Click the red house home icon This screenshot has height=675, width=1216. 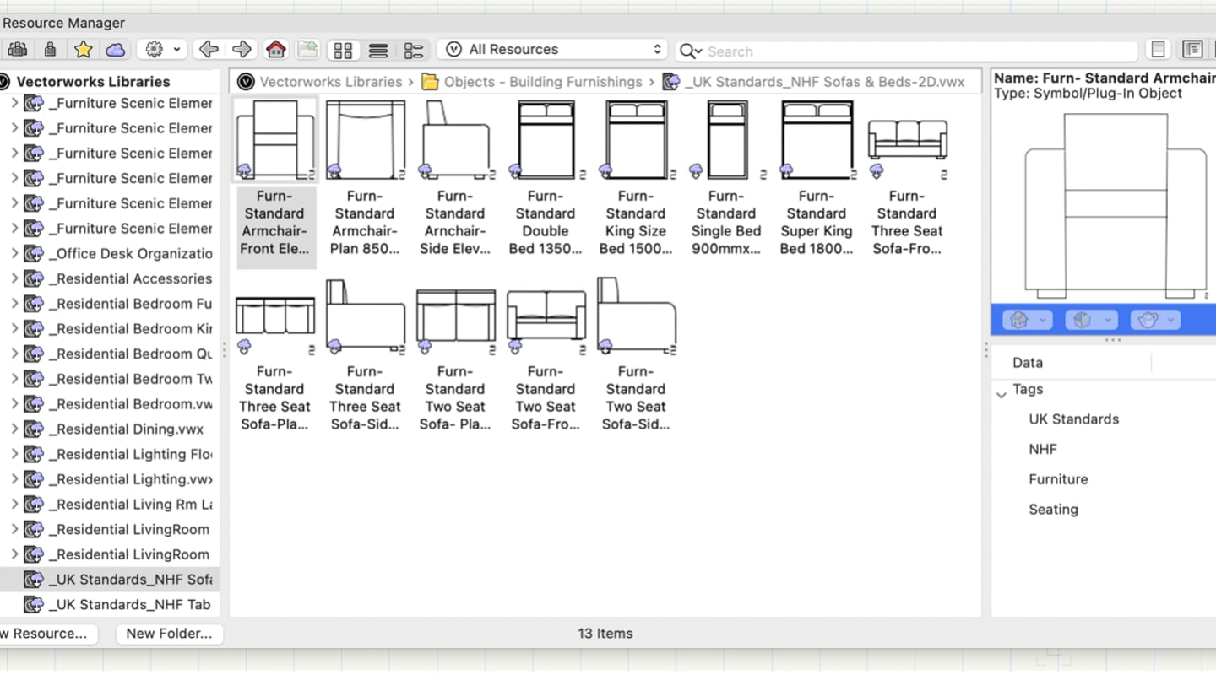275,50
